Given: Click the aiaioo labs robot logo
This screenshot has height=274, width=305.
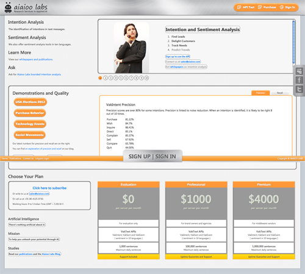Looking at the screenshot, I should tap(8, 7).
